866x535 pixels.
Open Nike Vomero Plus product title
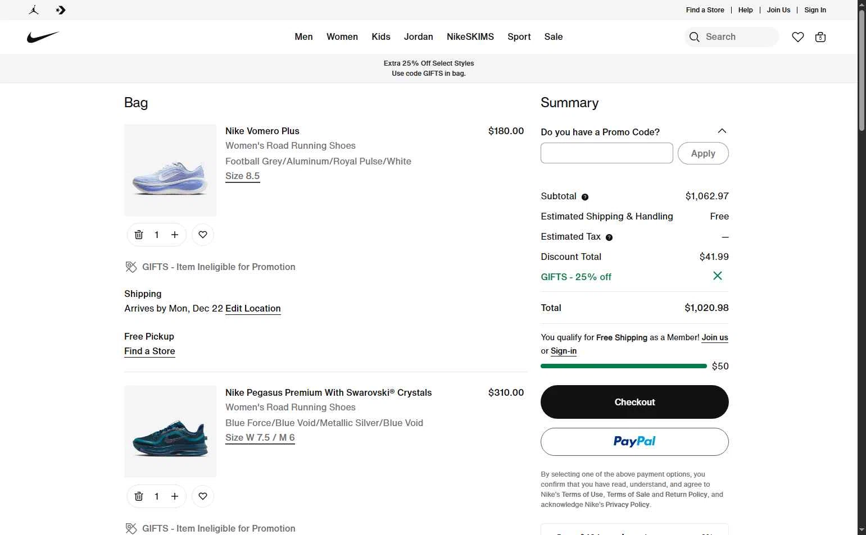point(262,131)
